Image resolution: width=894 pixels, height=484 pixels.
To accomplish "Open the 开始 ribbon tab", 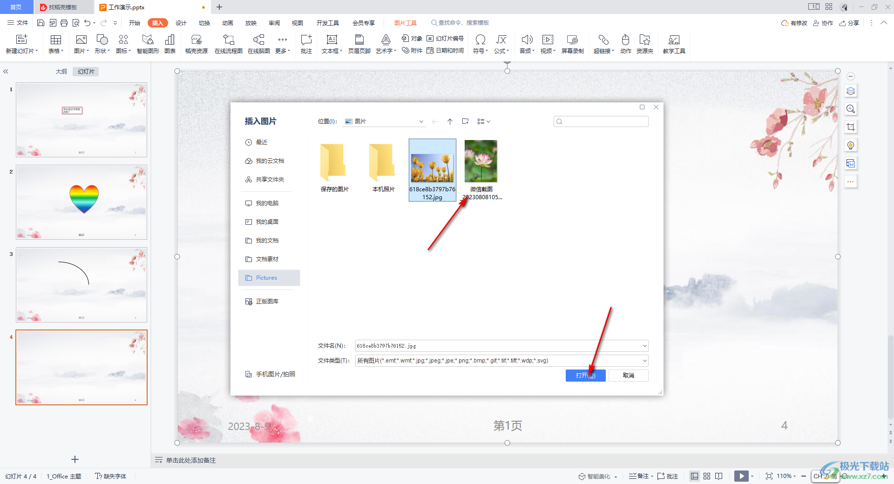I will pyautogui.click(x=135, y=23).
